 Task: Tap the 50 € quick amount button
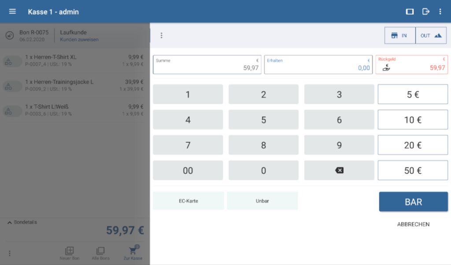[x=413, y=170]
